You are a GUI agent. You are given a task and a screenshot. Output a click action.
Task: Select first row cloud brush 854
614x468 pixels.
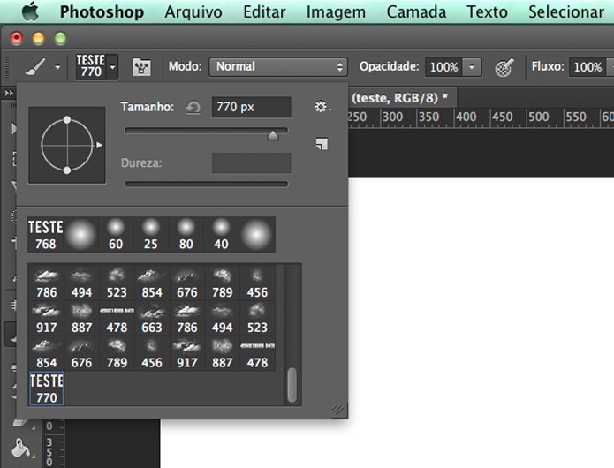point(152,283)
